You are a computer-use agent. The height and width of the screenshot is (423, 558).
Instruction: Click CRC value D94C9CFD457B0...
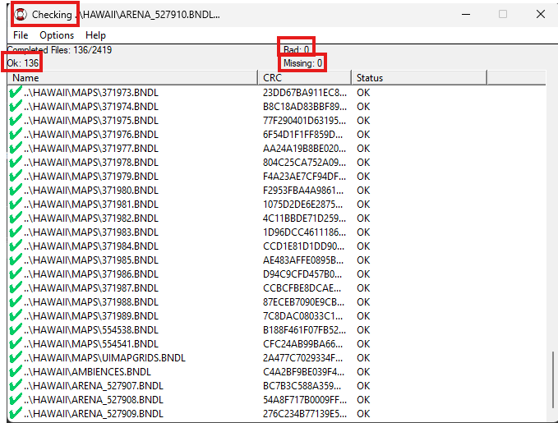pyautogui.click(x=302, y=274)
